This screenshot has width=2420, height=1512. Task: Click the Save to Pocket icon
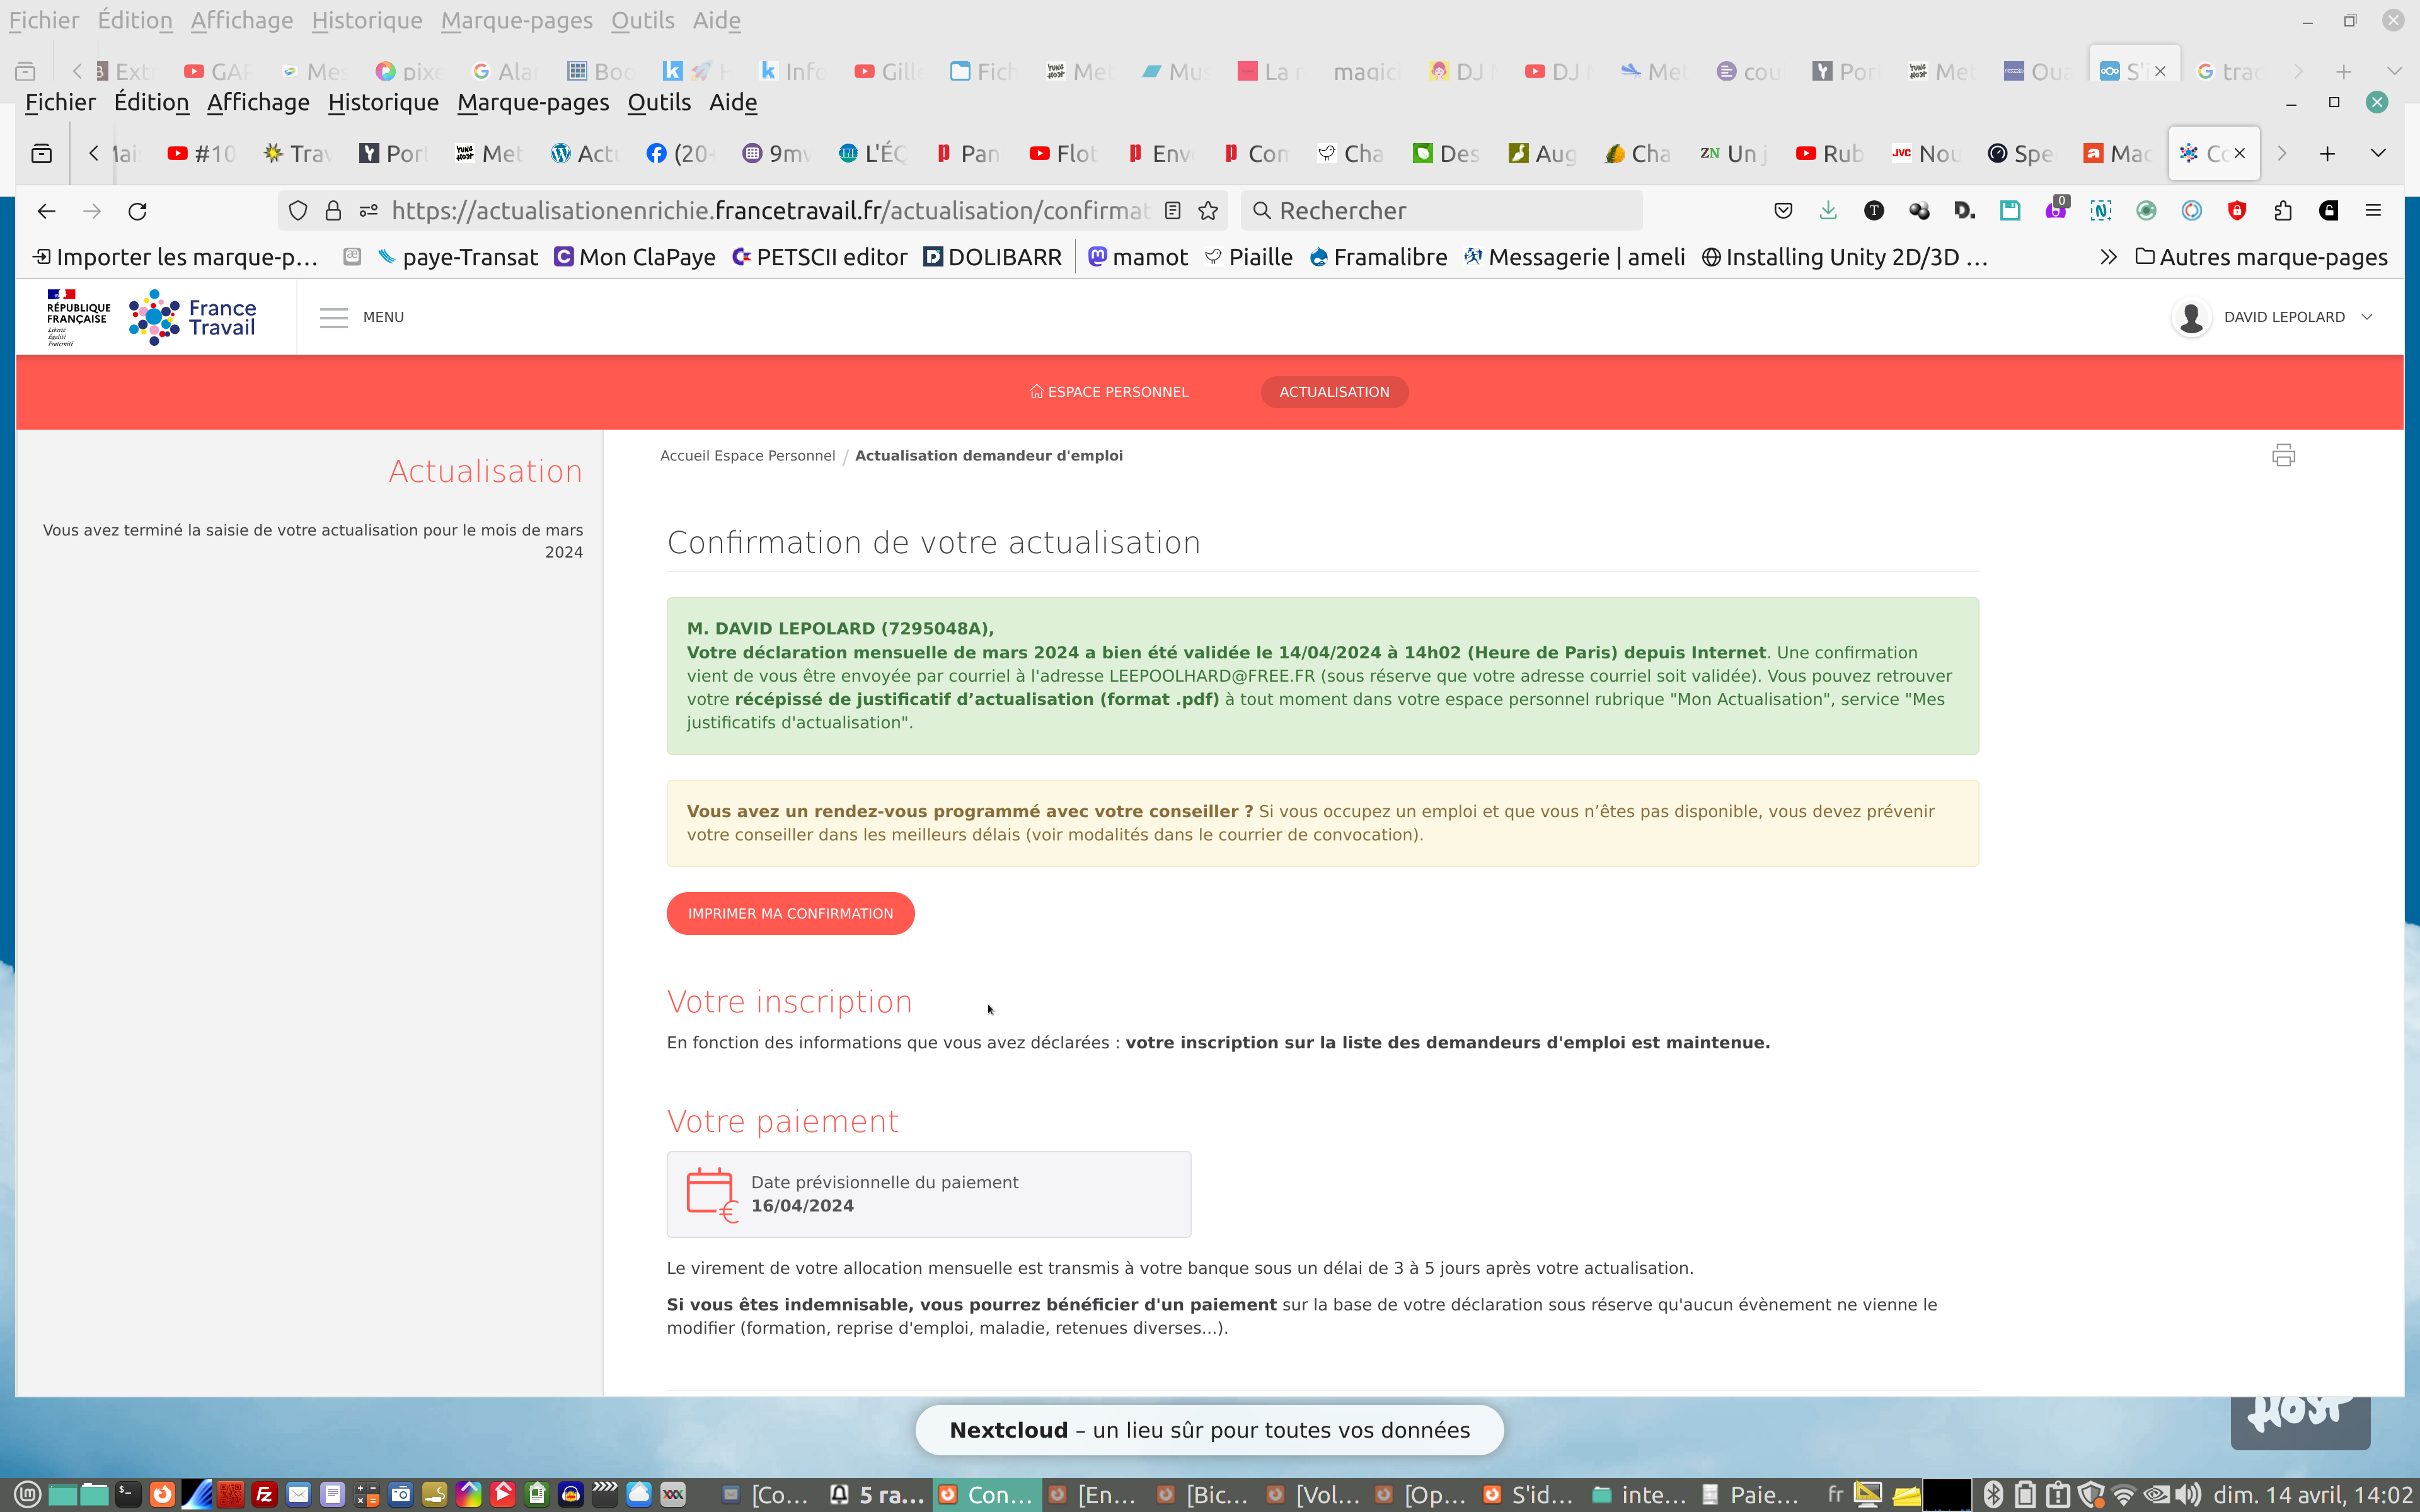point(1783,211)
